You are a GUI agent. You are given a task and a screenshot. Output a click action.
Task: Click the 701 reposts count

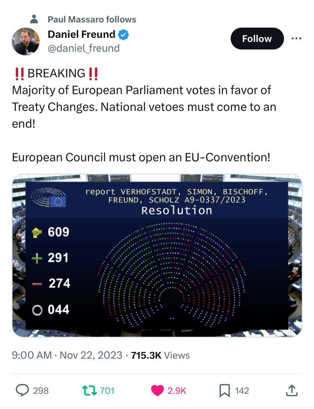click(107, 390)
